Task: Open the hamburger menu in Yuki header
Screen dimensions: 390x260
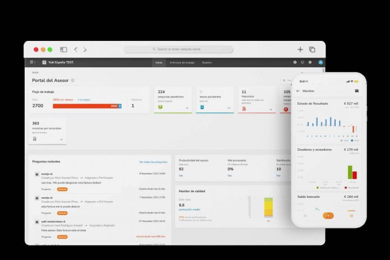Action: 31,62
